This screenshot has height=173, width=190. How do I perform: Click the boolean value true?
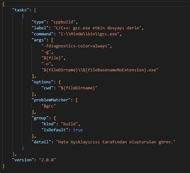(78, 130)
